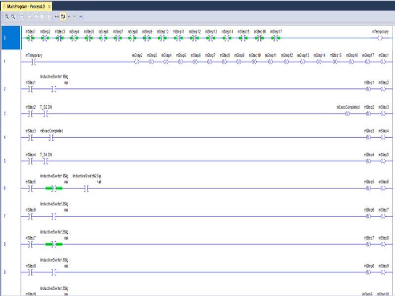Select the mStep8 latch coil on rung 8
Viewport: 395px width, 296px height.
click(x=383, y=244)
